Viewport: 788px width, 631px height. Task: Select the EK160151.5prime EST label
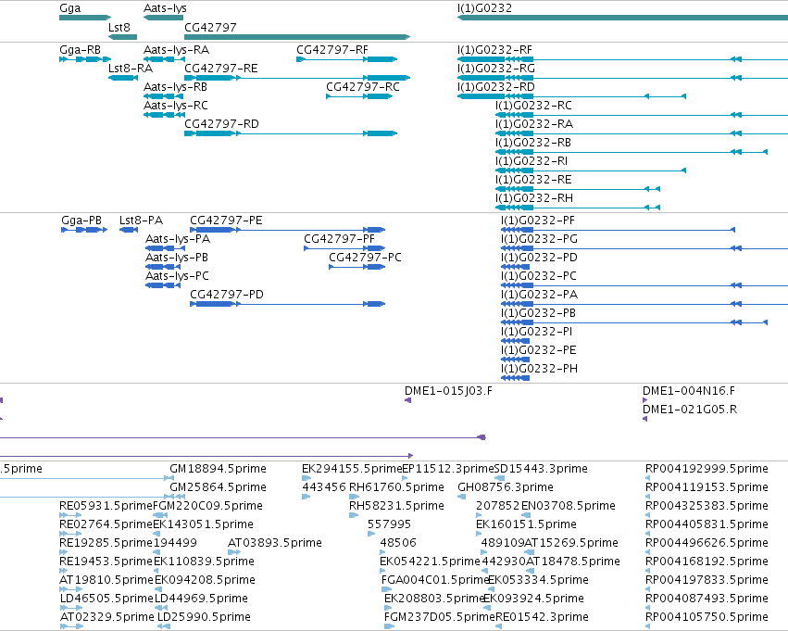(x=526, y=524)
